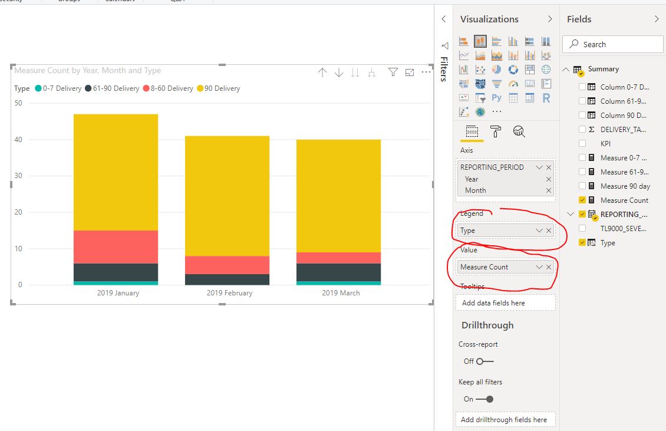Viewport: 666px width, 431px height.
Task: Choose the Clustered bar chart visual
Action: 496,41
